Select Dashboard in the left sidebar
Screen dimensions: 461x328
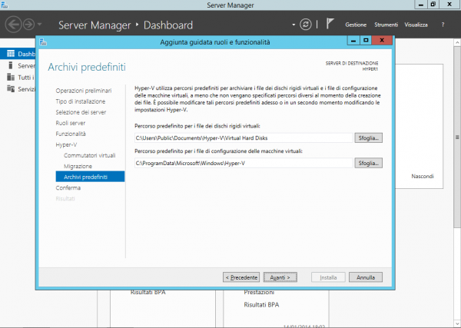coord(18,54)
